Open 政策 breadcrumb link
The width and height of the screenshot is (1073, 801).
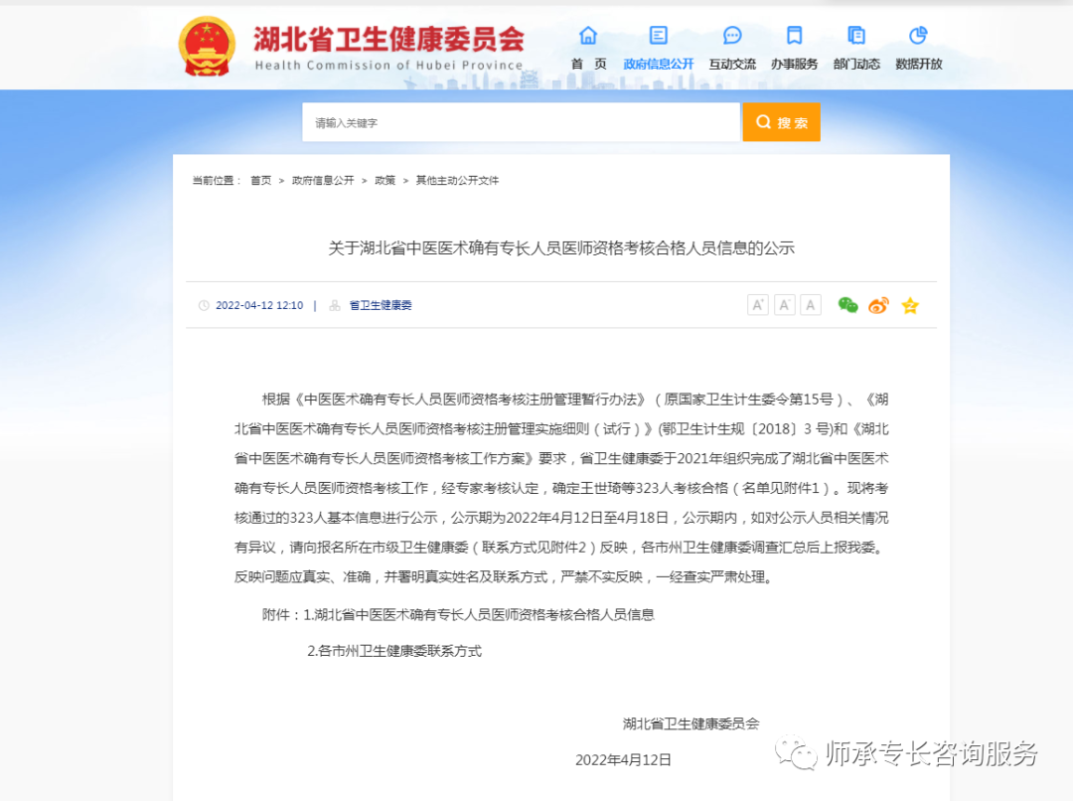(x=385, y=180)
